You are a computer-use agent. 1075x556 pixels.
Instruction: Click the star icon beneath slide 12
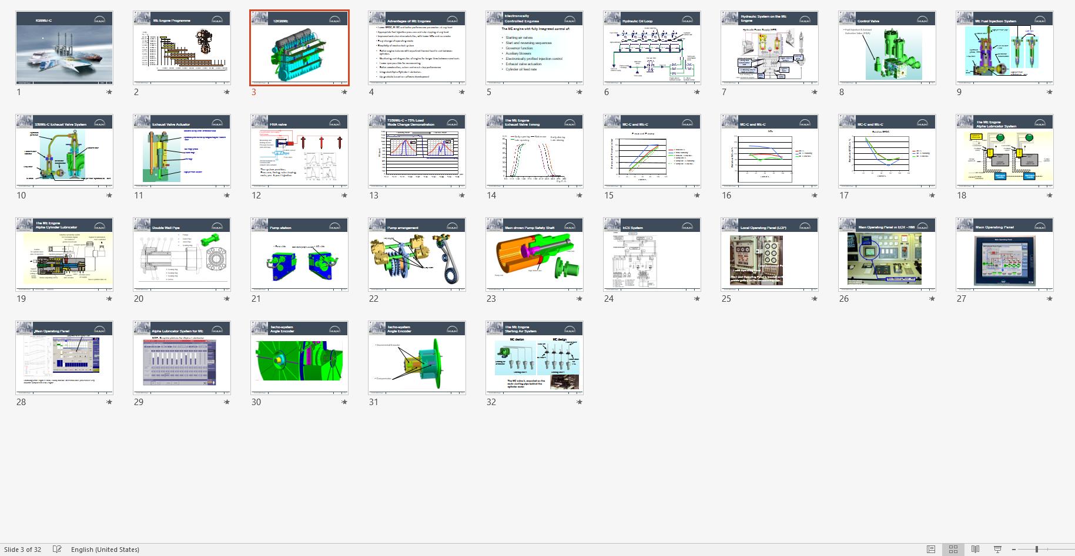(344, 196)
